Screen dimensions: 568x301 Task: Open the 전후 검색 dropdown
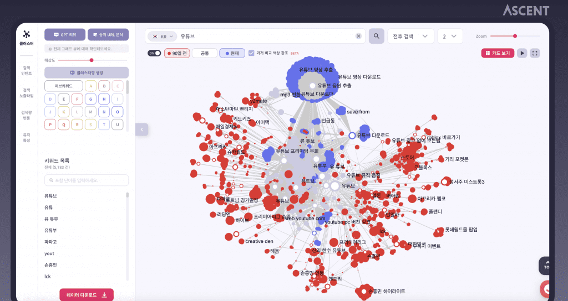tap(410, 36)
